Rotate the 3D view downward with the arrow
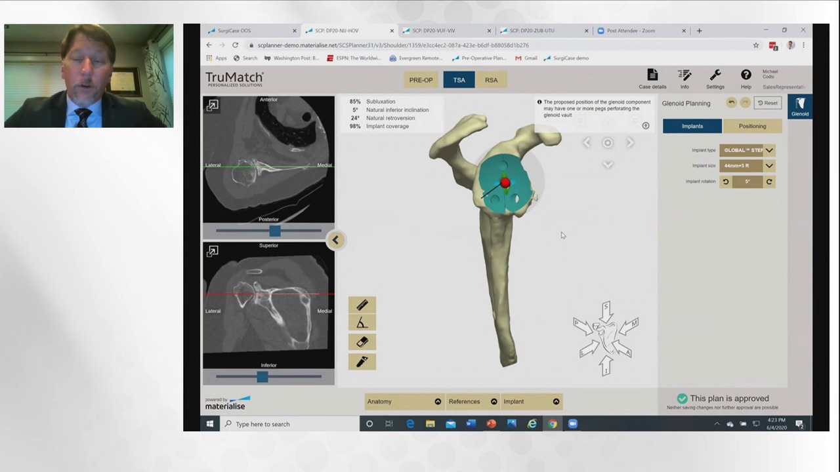This screenshot has width=840, height=472. (x=608, y=165)
